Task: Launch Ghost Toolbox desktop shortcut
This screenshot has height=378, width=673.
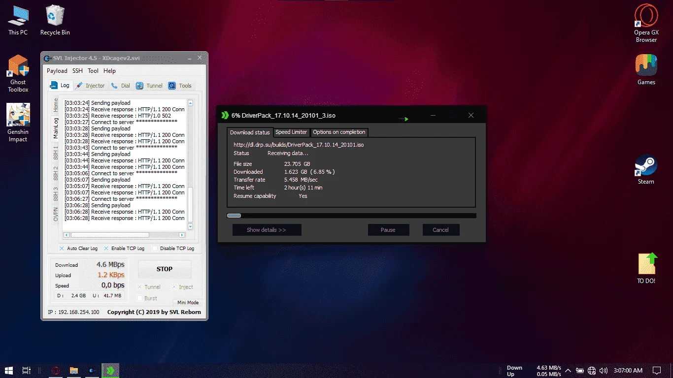Action: click(x=18, y=74)
